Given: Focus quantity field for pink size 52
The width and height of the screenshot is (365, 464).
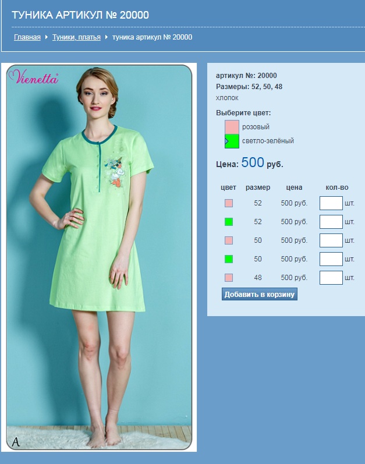Looking at the screenshot, I should (x=331, y=203).
